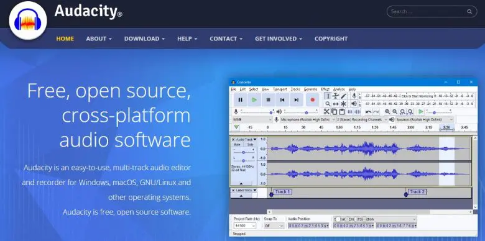This screenshot has height=241, width=485.
Task: Undo with the curved arrow icon
Action: 368,112
